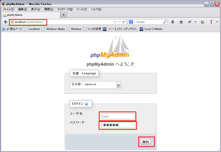Open the ヘルプ menu
This screenshot has height=152, width=221.
click(96, 9)
